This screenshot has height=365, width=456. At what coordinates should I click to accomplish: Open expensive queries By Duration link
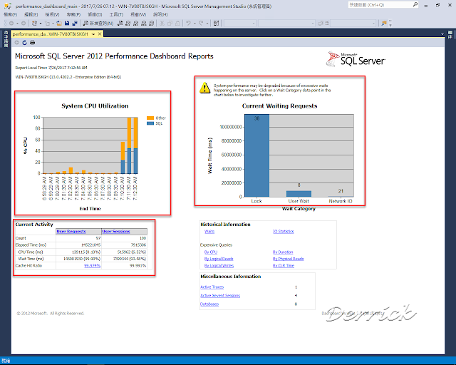coord(283,252)
